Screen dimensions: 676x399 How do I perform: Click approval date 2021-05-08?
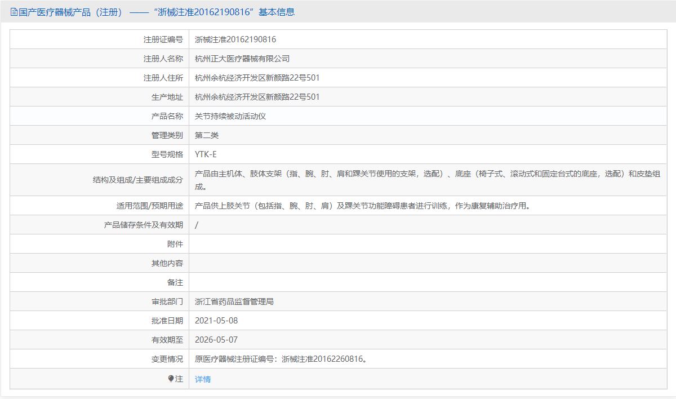click(x=216, y=321)
